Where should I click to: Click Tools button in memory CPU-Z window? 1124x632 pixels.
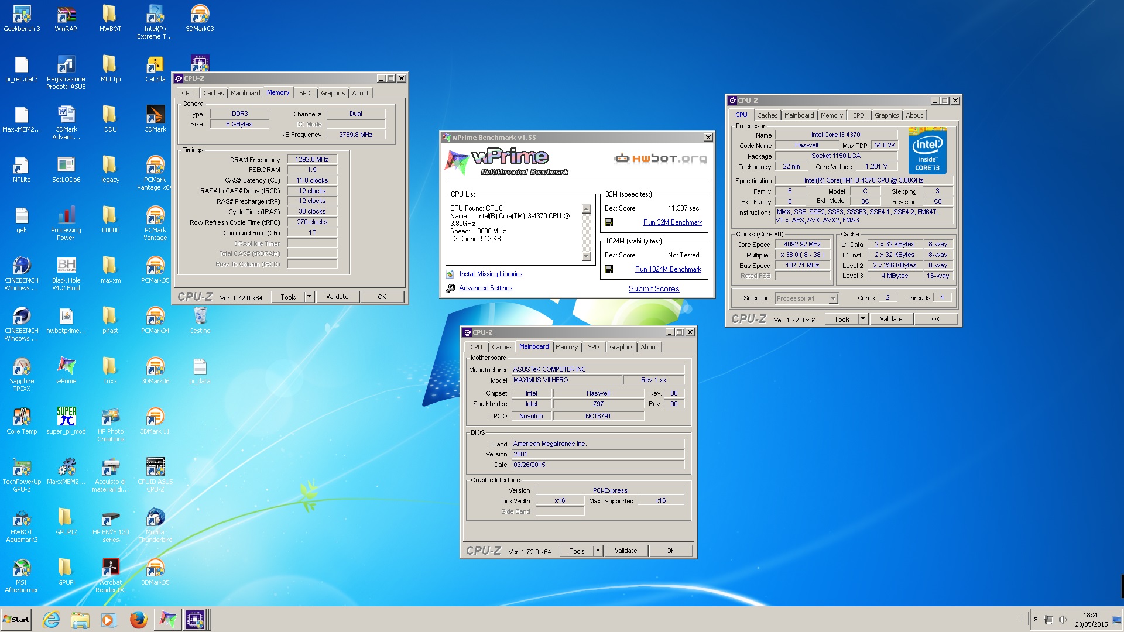click(288, 297)
